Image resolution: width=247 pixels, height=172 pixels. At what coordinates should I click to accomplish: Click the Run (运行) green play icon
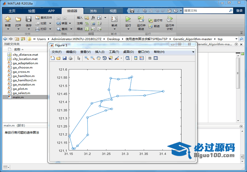coord(128,19)
